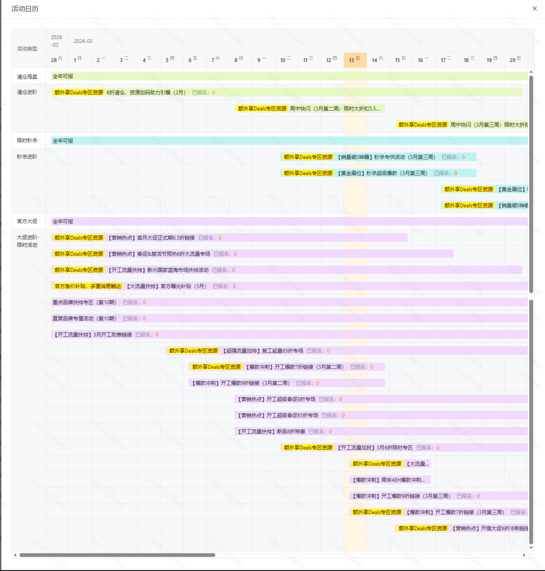545x571 pixels.
Task: Open 【开工流量扶持】新兴国家蓝海市场扶持活动
Action: [287, 270]
